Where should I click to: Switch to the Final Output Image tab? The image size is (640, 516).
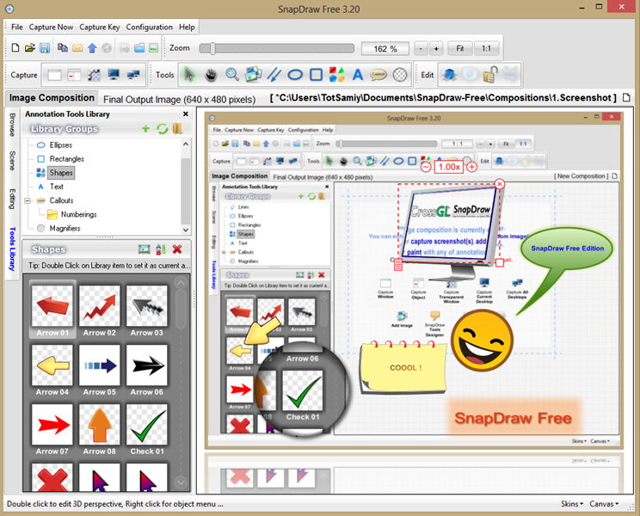point(179,100)
